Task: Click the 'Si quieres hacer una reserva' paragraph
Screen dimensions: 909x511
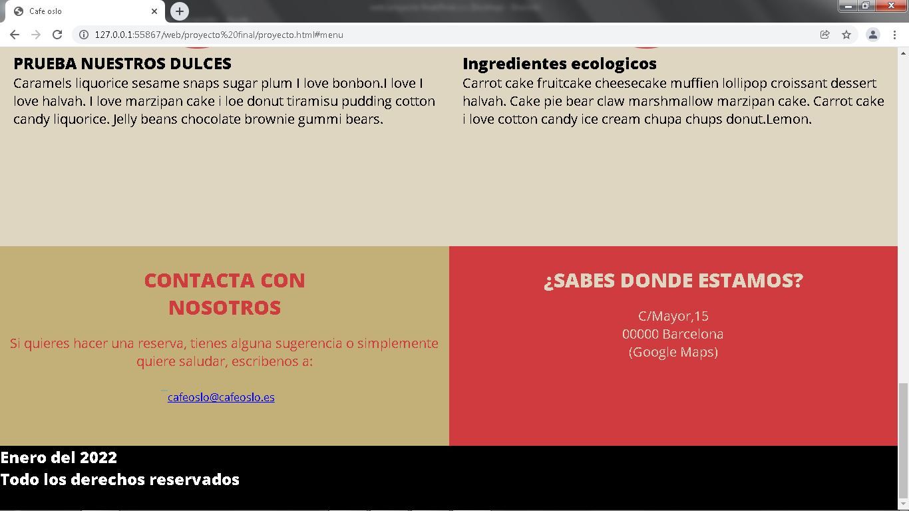Action: coord(224,352)
